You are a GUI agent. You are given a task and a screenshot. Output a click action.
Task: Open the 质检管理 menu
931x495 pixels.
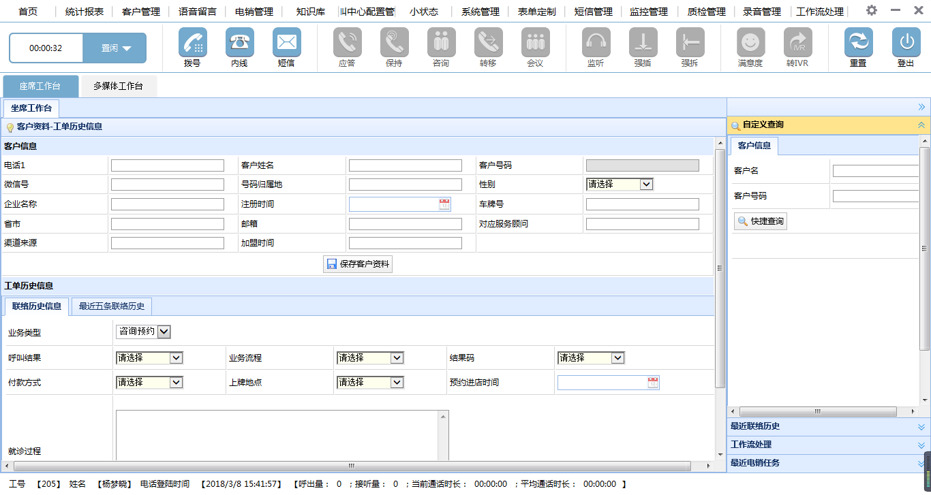(x=706, y=12)
